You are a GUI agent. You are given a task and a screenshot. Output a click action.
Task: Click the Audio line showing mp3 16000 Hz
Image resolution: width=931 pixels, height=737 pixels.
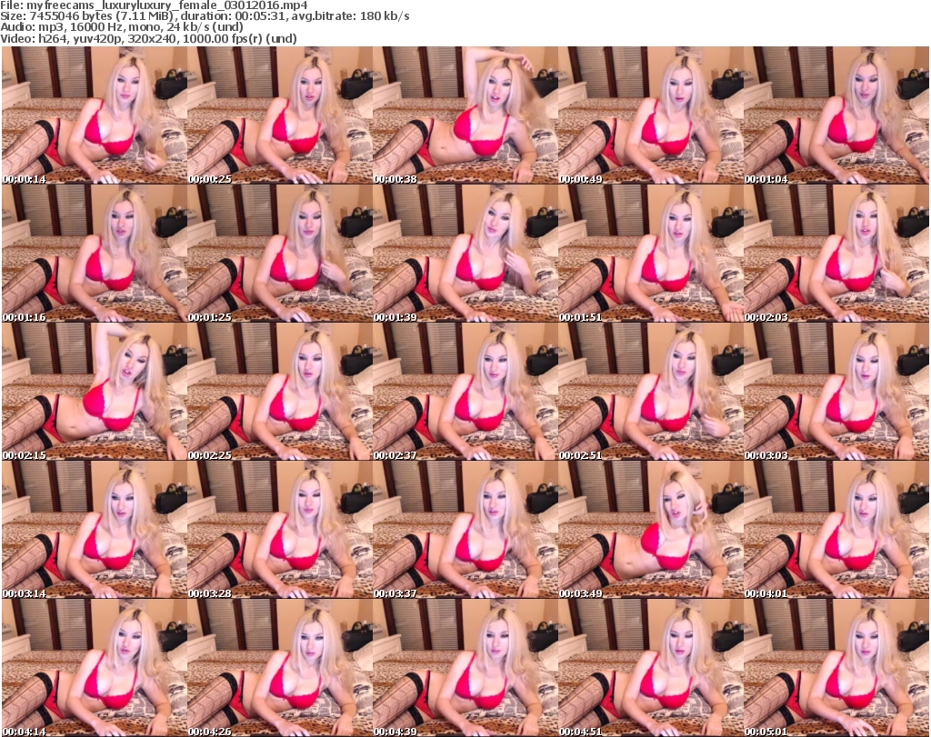click(122, 27)
